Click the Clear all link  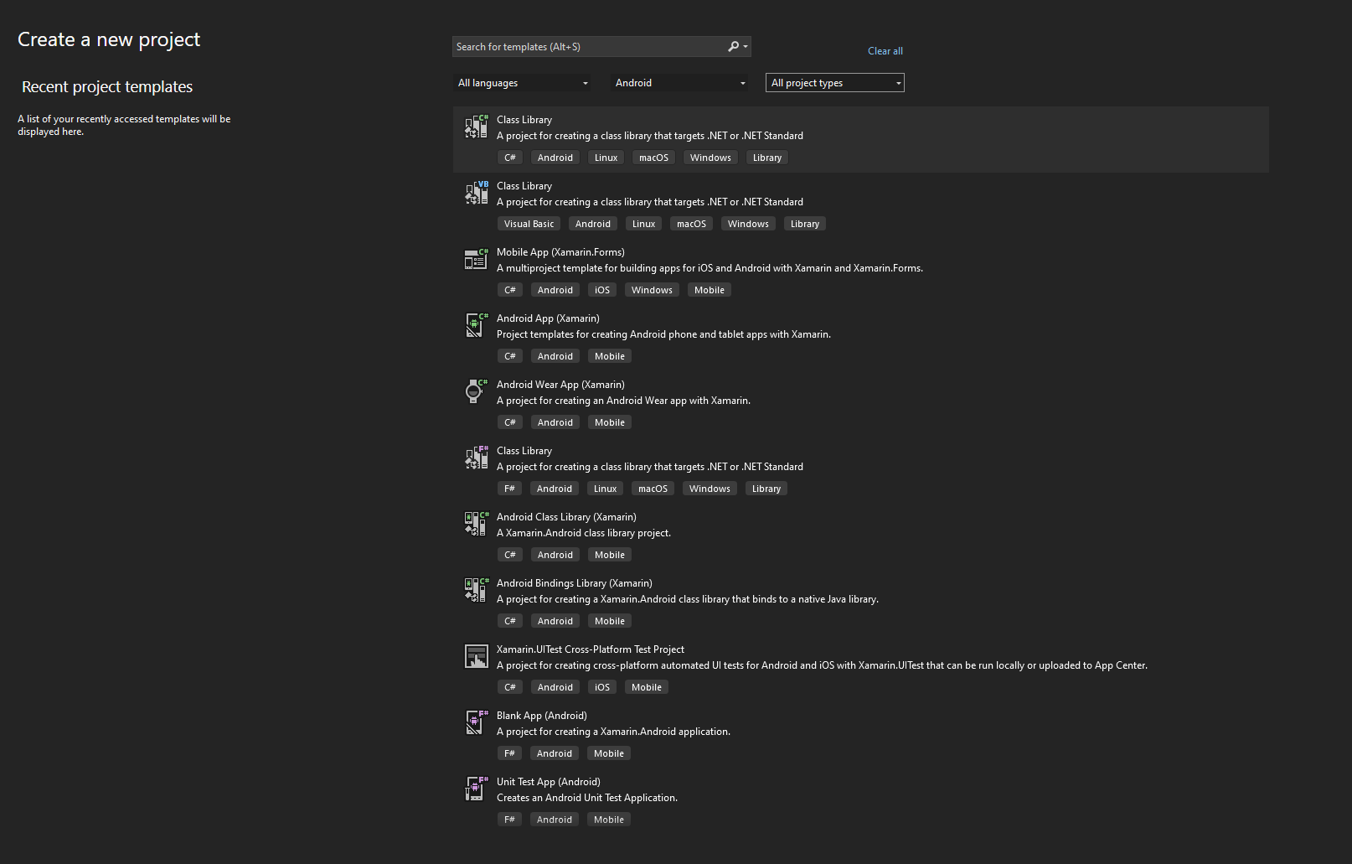point(885,51)
